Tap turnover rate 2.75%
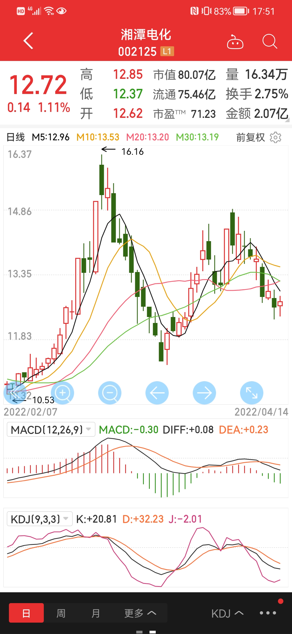Image resolution: width=292 pixels, height=634 pixels. pos(271,94)
